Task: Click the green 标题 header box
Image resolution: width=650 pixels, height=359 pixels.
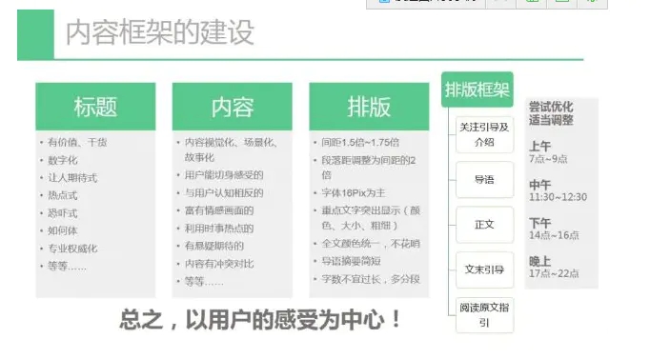Action: [95, 107]
